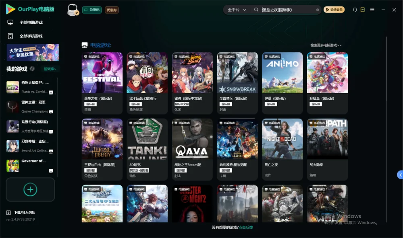Open the 游戏库> link
Image resolution: width=403 pixels, height=238 pixels.
50,69
